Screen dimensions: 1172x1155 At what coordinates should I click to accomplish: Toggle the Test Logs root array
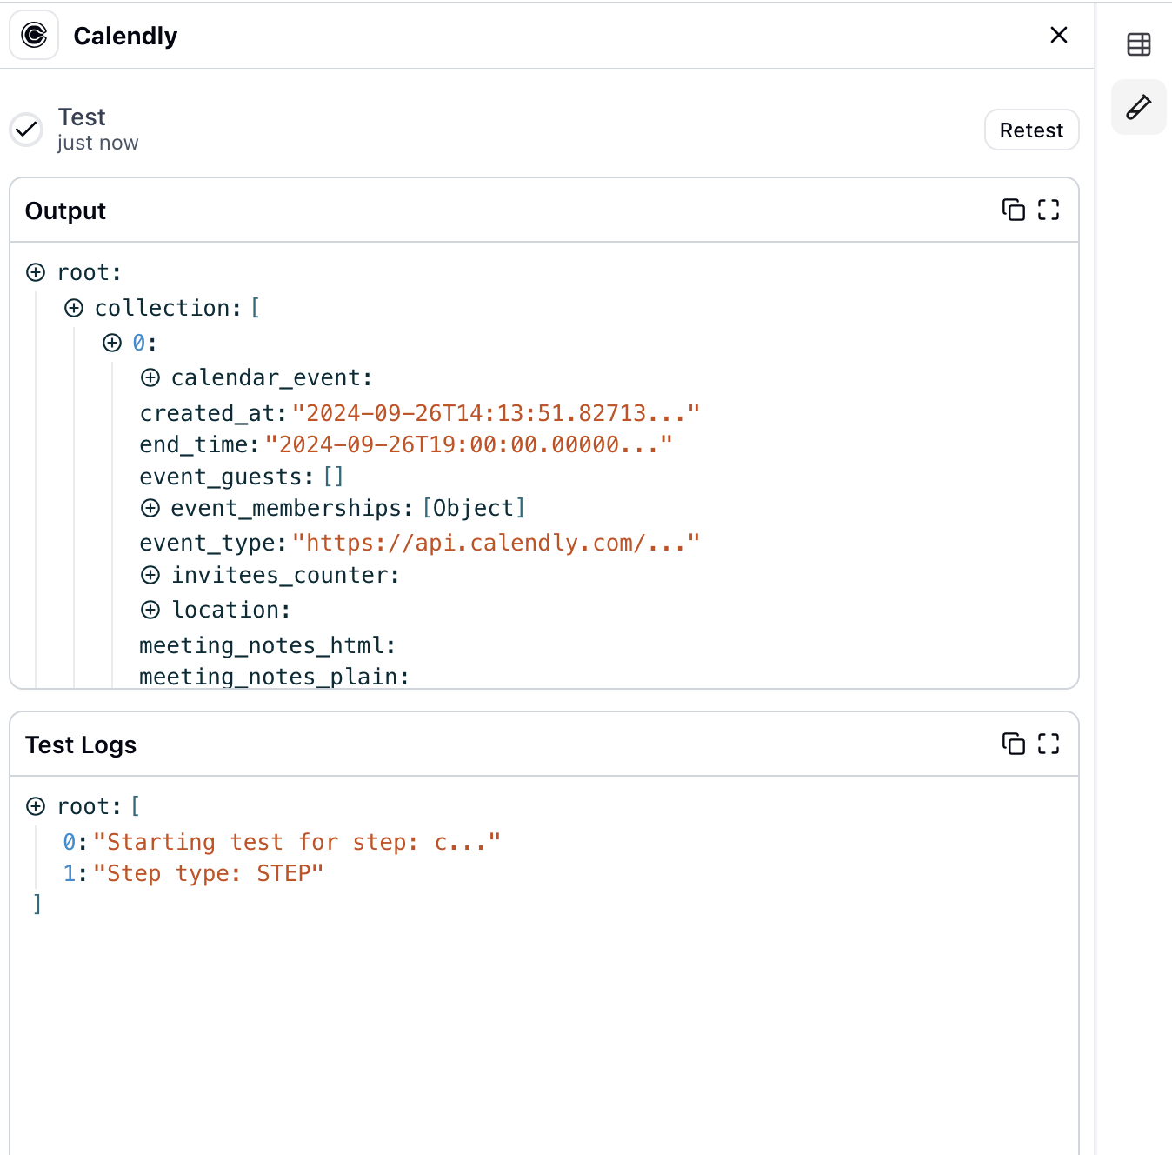pos(36,807)
